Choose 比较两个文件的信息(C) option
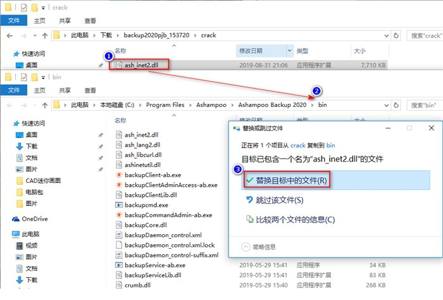Viewport: 443px width, 300px height. click(290, 220)
